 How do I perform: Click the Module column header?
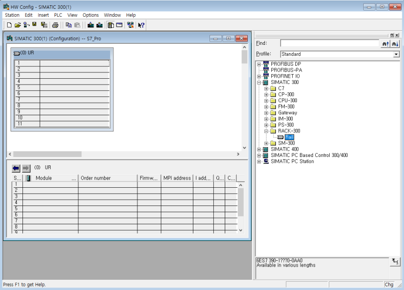pyautogui.click(x=50, y=178)
